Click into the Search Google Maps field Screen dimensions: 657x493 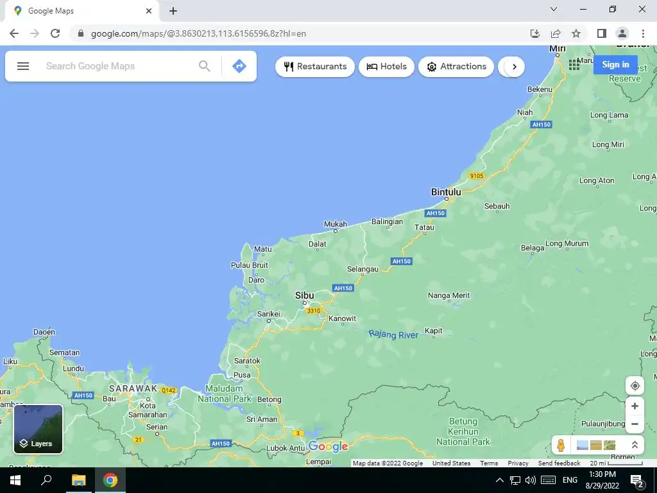tap(119, 66)
